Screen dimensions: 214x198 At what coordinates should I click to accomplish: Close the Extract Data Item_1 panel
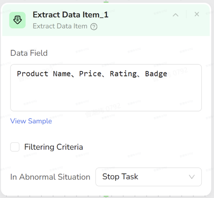pyautogui.click(x=197, y=14)
